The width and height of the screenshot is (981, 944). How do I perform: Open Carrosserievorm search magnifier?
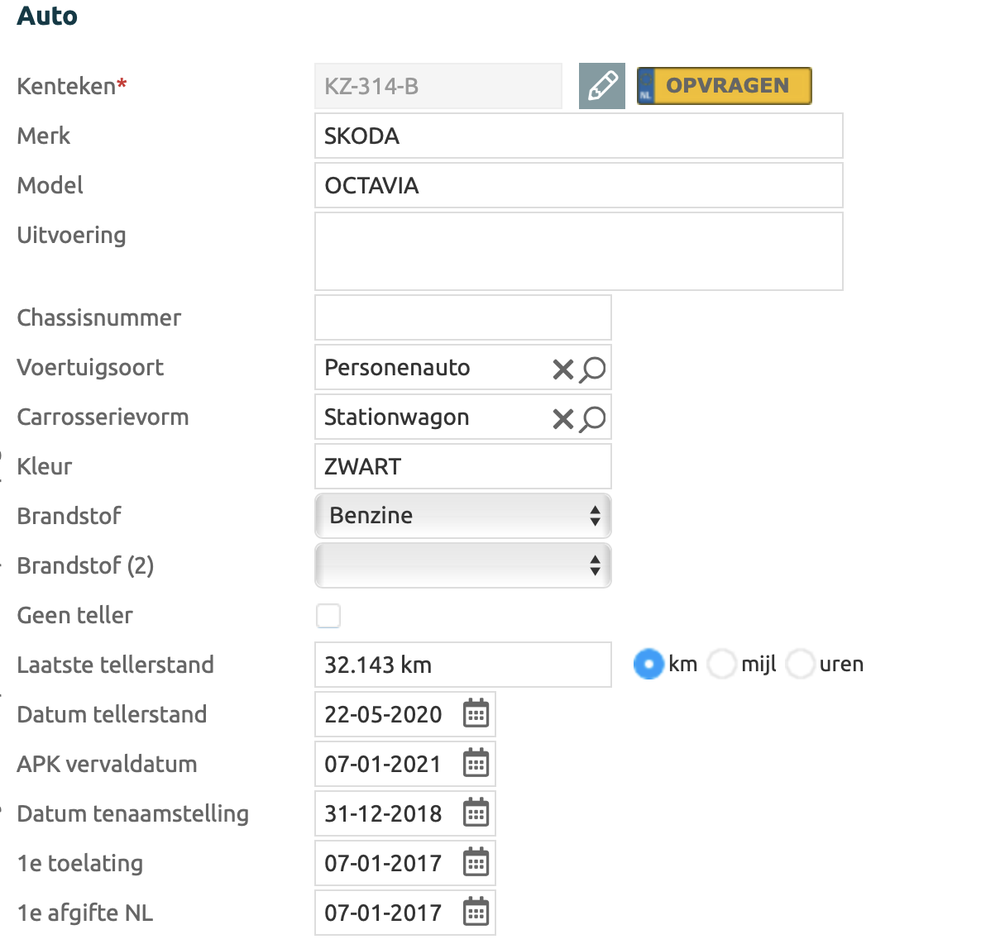pyautogui.click(x=592, y=418)
